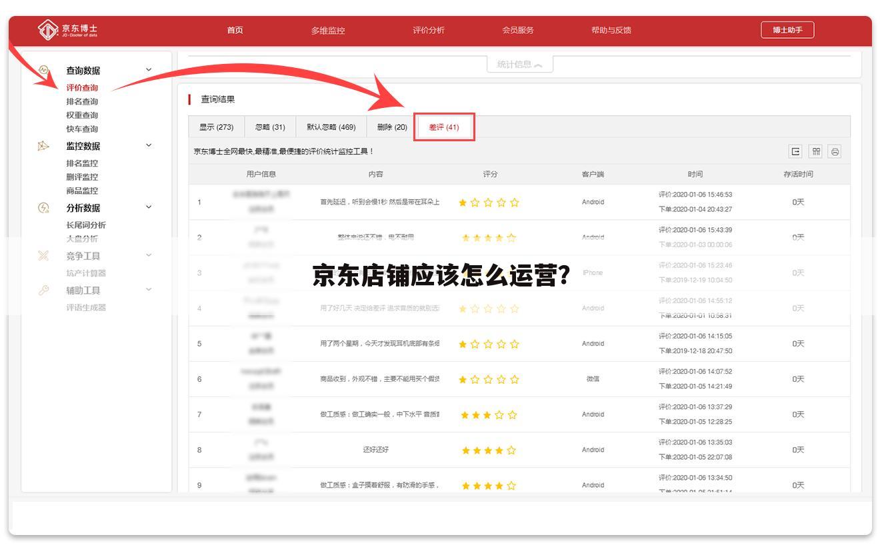
Task: Click review time 2020-01-06 14:07:52
Action: 695,372
